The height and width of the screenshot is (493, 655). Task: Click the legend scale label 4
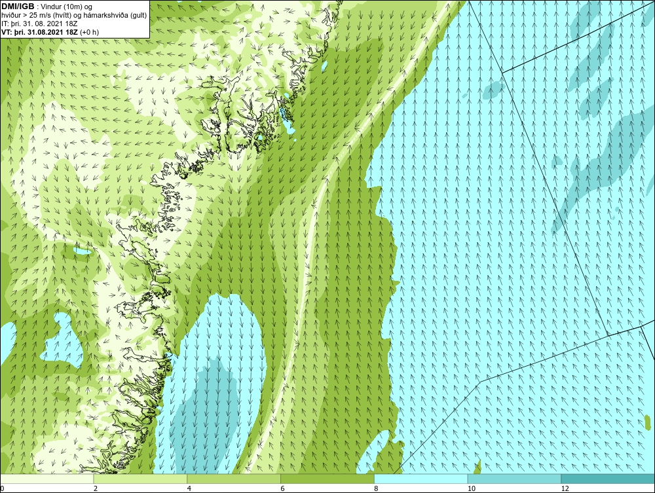189,488
